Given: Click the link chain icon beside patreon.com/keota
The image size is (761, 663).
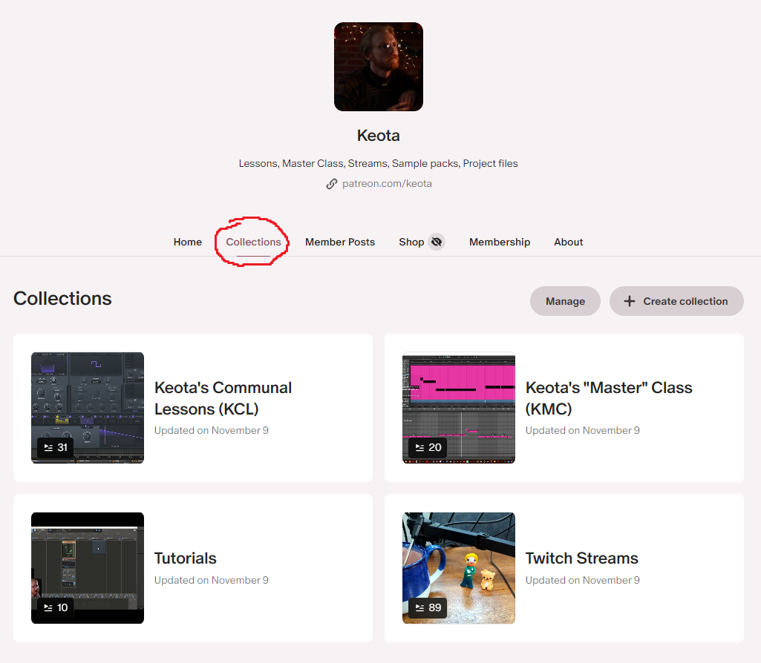Looking at the screenshot, I should [x=331, y=184].
